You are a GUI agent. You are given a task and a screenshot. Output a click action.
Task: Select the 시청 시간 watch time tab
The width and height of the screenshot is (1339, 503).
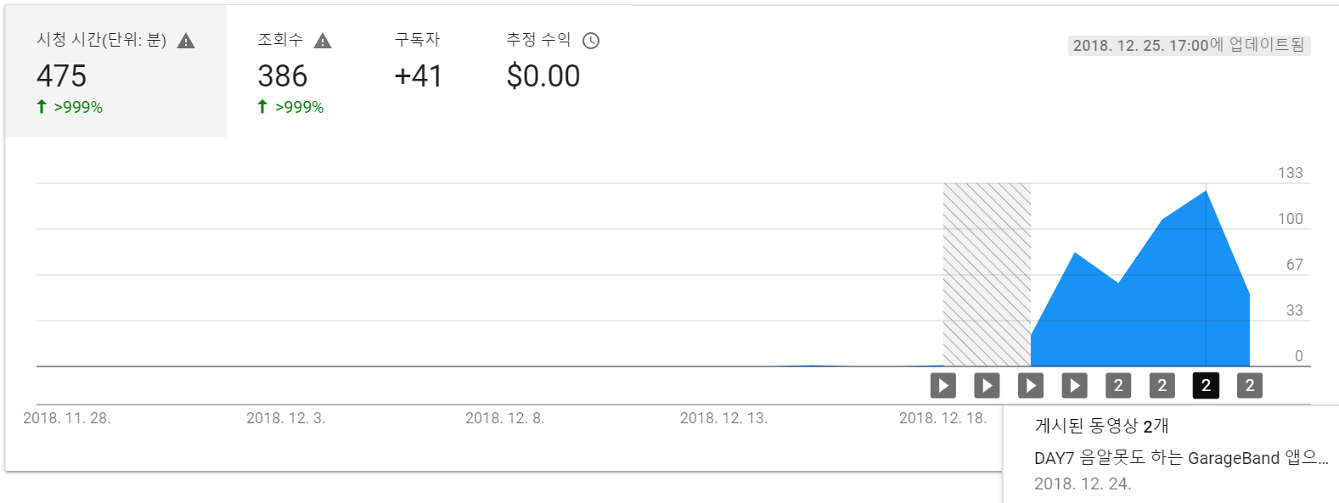coord(115,72)
